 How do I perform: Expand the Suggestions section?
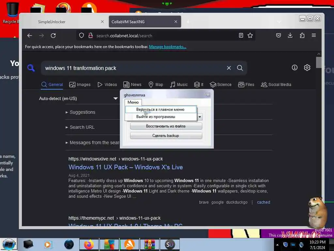81,112
